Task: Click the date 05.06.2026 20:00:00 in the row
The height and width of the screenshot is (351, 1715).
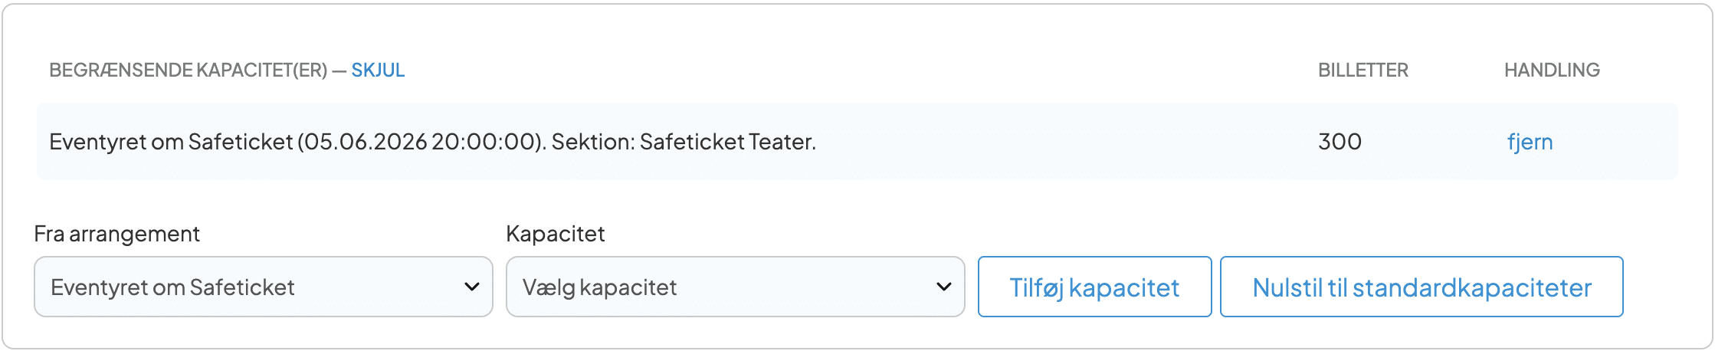Action: (420, 142)
